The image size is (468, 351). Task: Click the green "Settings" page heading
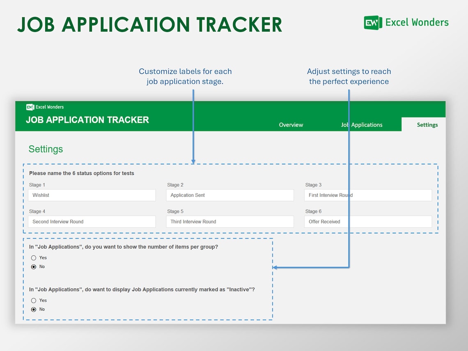click(46, 149)
